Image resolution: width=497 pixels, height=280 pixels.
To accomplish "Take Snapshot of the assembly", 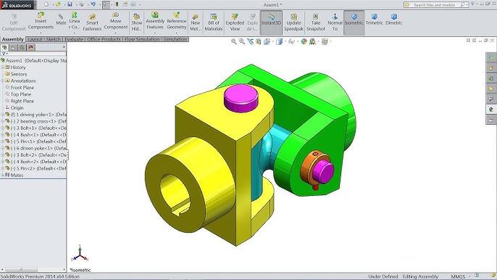I will [316, 22].
